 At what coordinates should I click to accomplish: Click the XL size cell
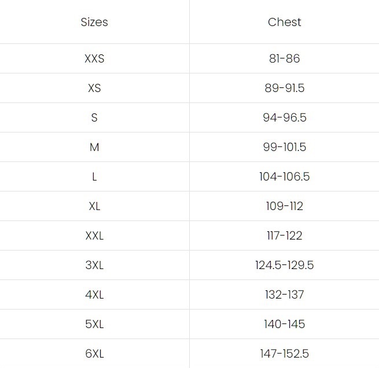pyautogui.click(x=94, y=206)
